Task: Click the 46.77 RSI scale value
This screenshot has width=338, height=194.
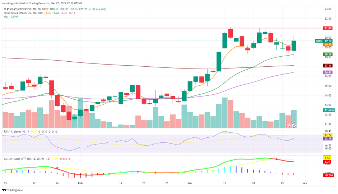Action: tap(328, 146)
